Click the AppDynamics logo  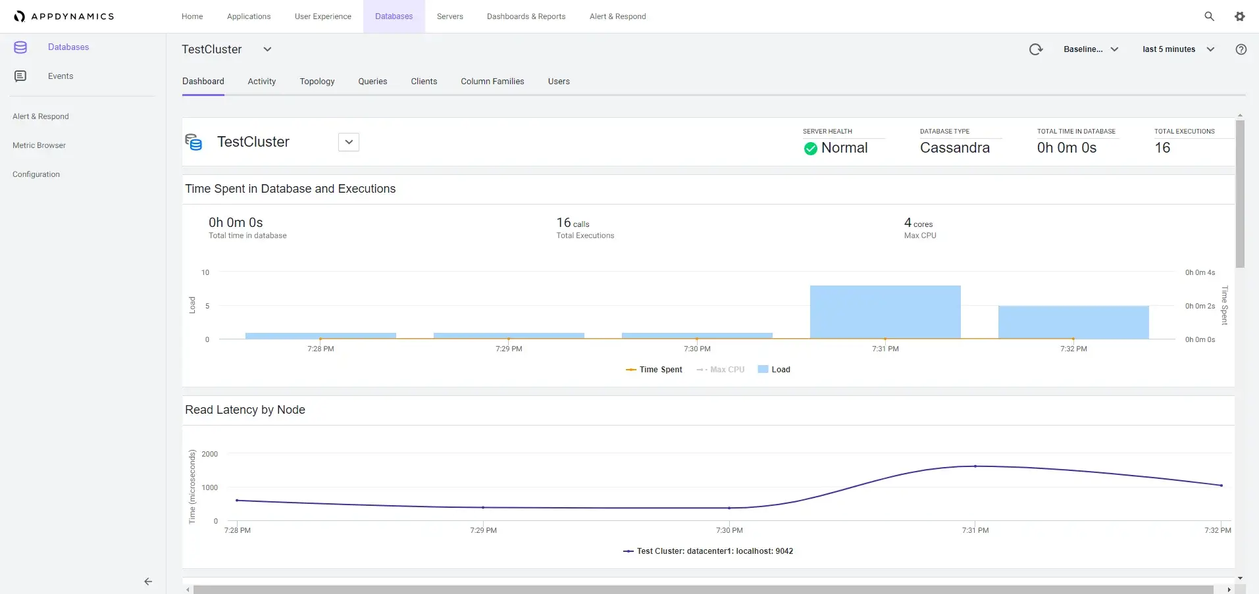(x=64, y=16)
